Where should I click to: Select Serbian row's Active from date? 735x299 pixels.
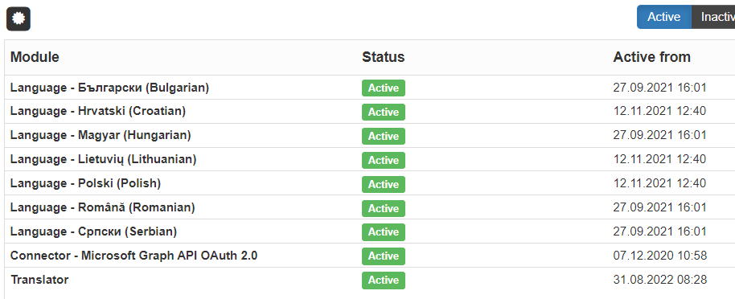[x=659, y=231]
